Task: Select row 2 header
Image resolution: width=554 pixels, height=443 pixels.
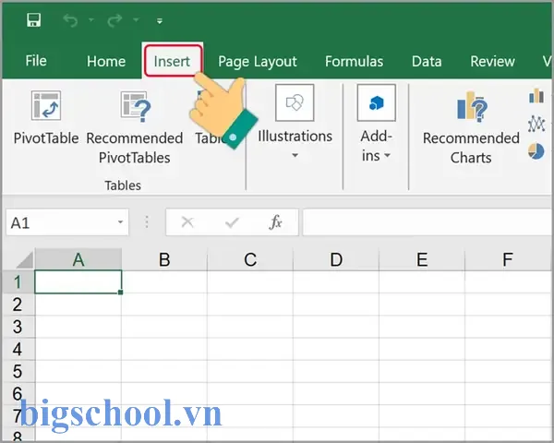Action: click(18, 305)
